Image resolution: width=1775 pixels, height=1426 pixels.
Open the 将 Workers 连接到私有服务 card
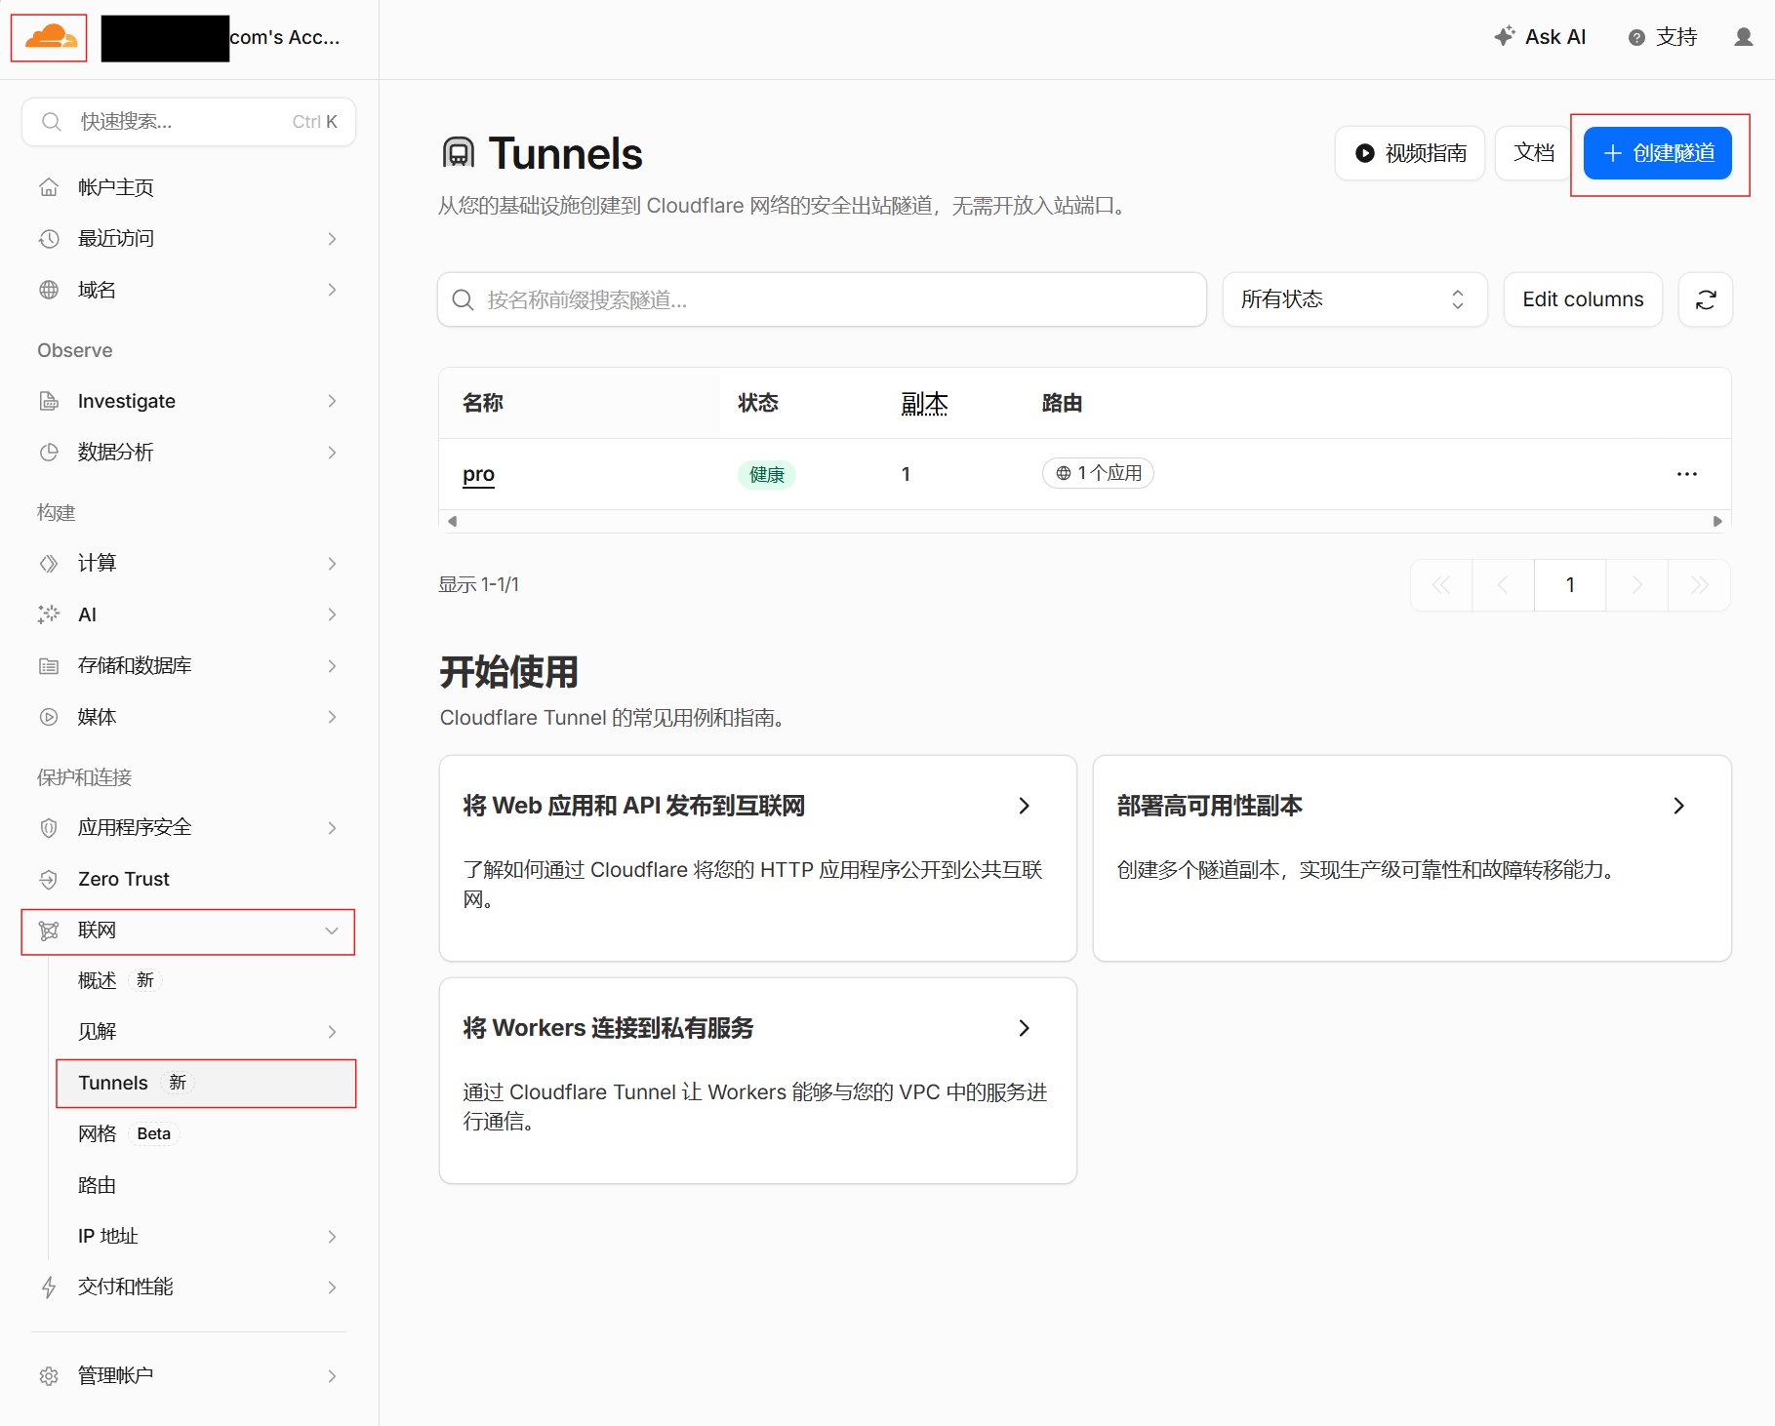coord(757,1081)
